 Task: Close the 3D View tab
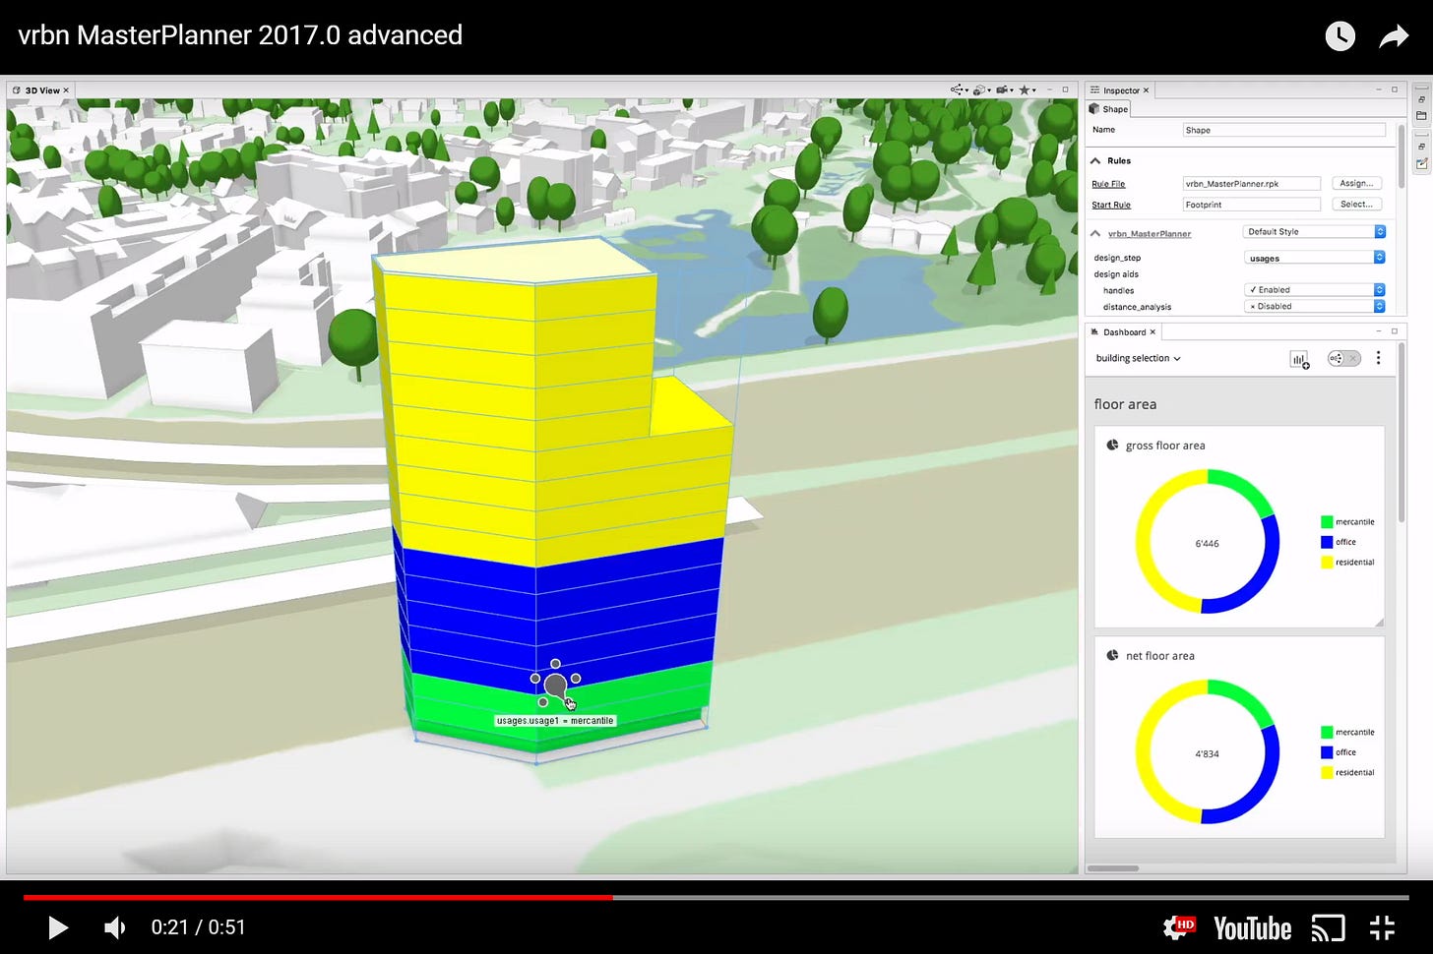tap(66, 90)
